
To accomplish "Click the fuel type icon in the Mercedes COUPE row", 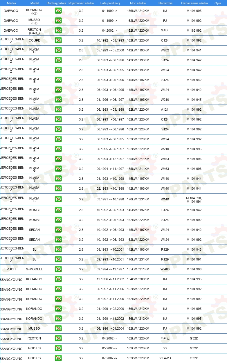I will point(58,41).
